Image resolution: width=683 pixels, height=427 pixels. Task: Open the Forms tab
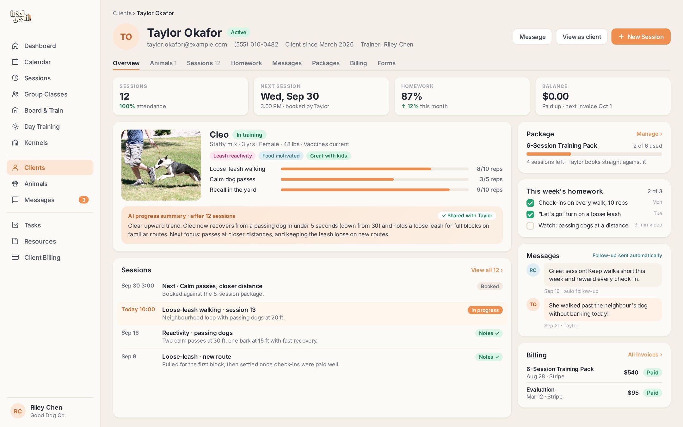tap(386, 63)
